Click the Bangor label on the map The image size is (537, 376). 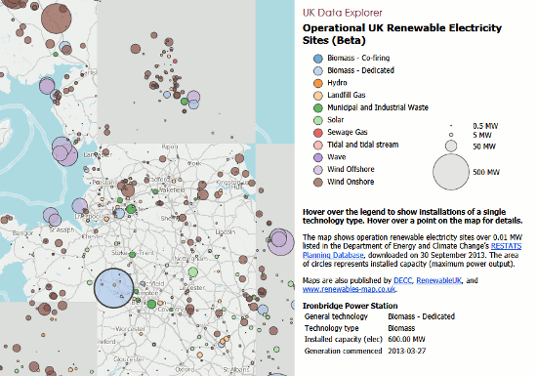pos(23,233)
